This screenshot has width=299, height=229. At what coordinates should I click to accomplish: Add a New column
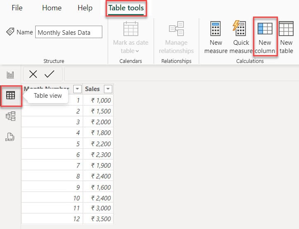tap(265, 38)
